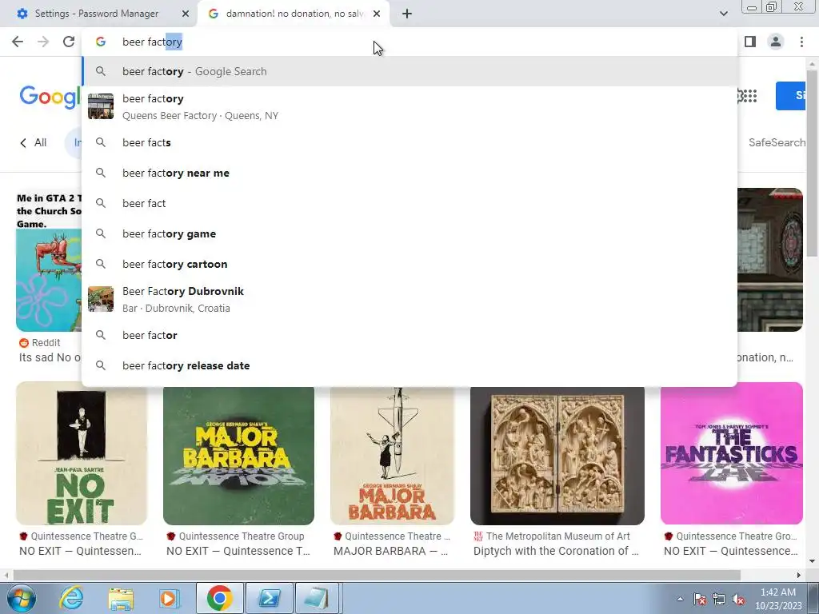
Task: Click the Reddit source link
Action: click(x=40, y=342)
